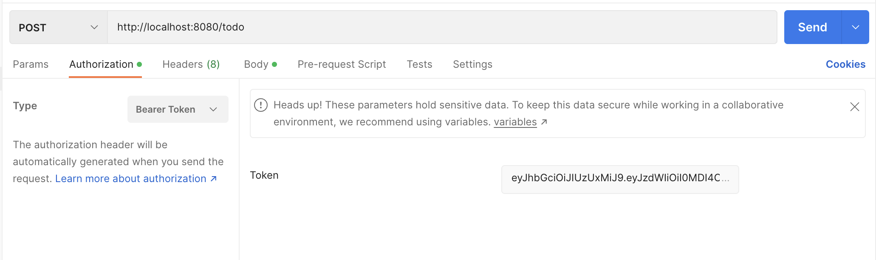Open the request Settings tab
This screenshot has width=876, height=260.
(x=472, y=64)
